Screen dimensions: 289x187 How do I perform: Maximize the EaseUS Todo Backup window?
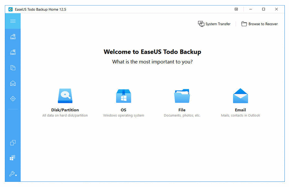tap(263, 9)
